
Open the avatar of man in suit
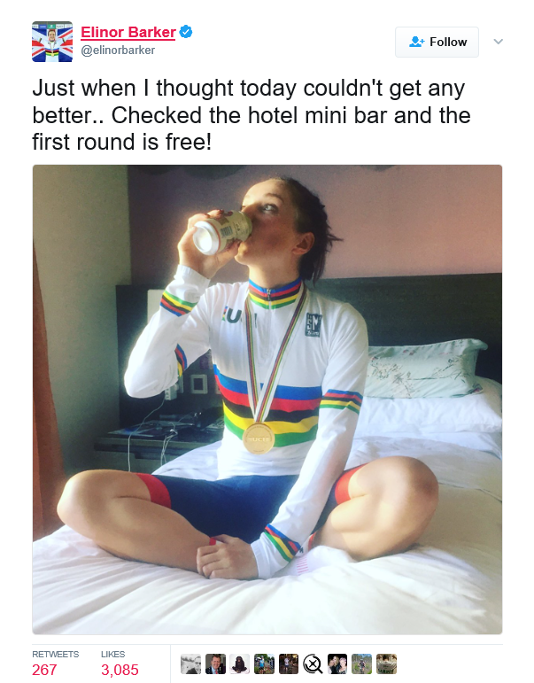[x=215, y=664]
